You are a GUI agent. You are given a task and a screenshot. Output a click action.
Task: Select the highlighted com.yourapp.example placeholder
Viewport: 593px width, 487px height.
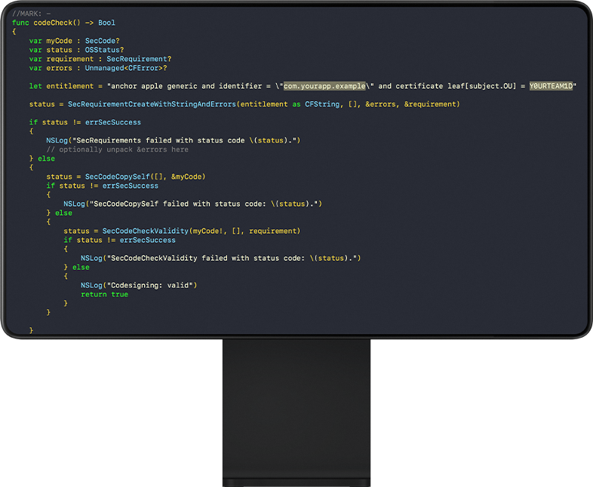pyautogui.click(x=324, y=86)
